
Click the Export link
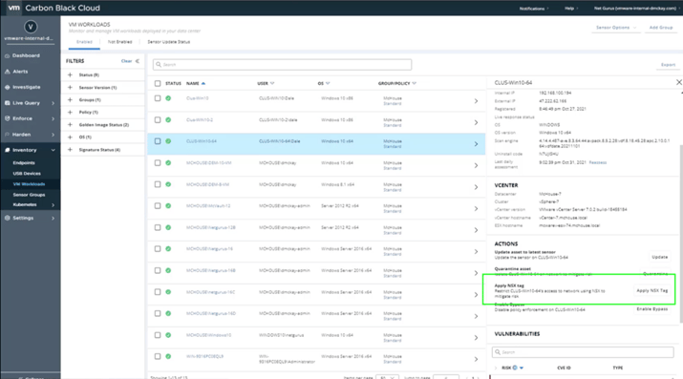(668, 65)
